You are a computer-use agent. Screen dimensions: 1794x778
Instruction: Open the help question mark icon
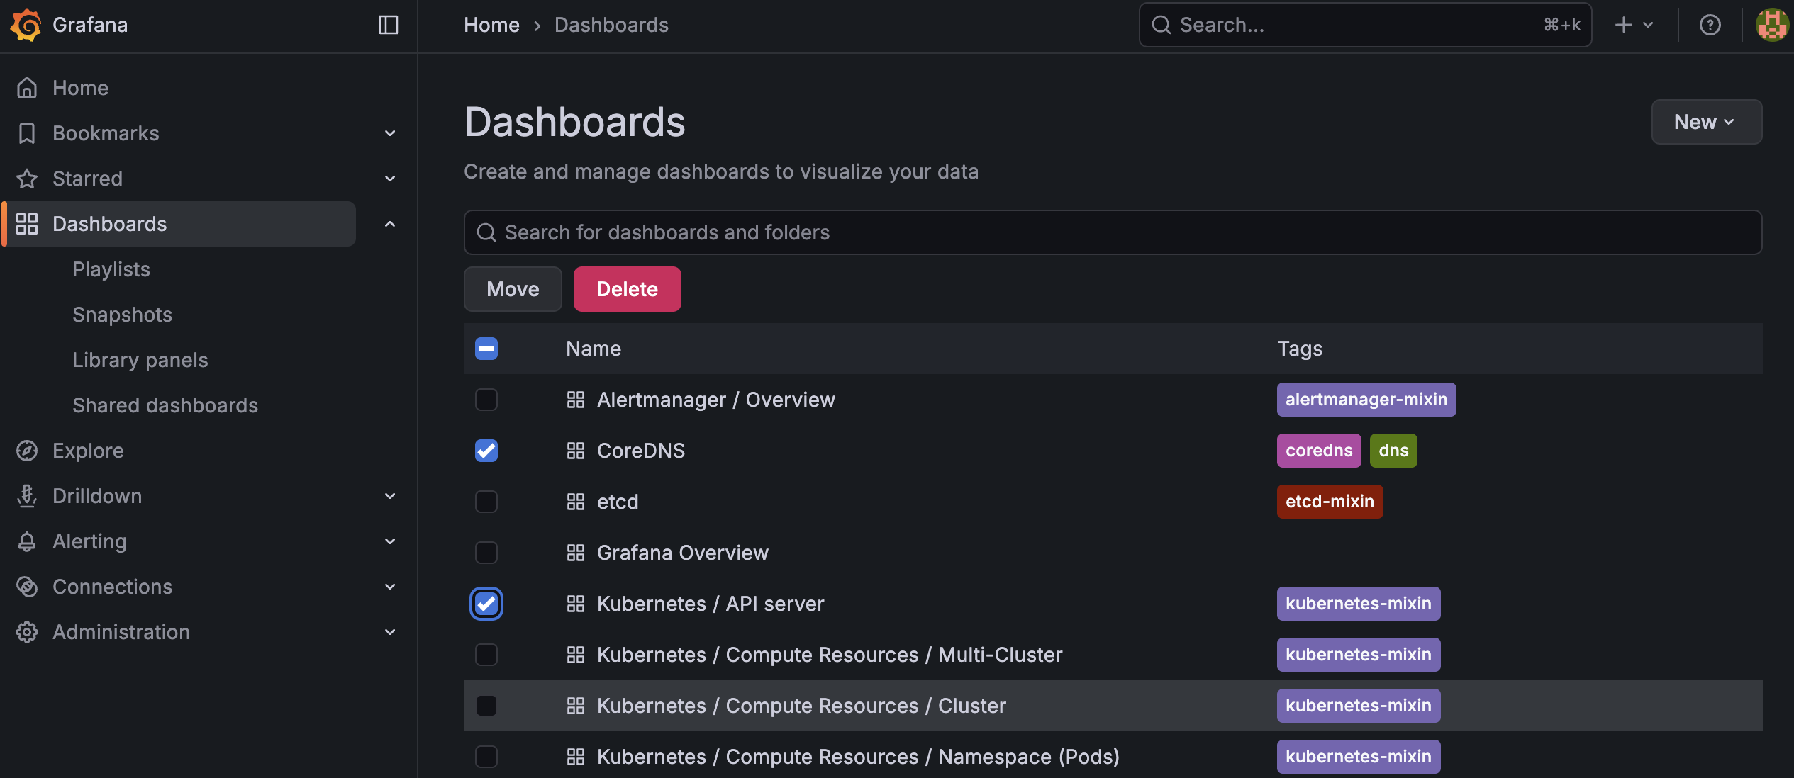click(1710, 25)
